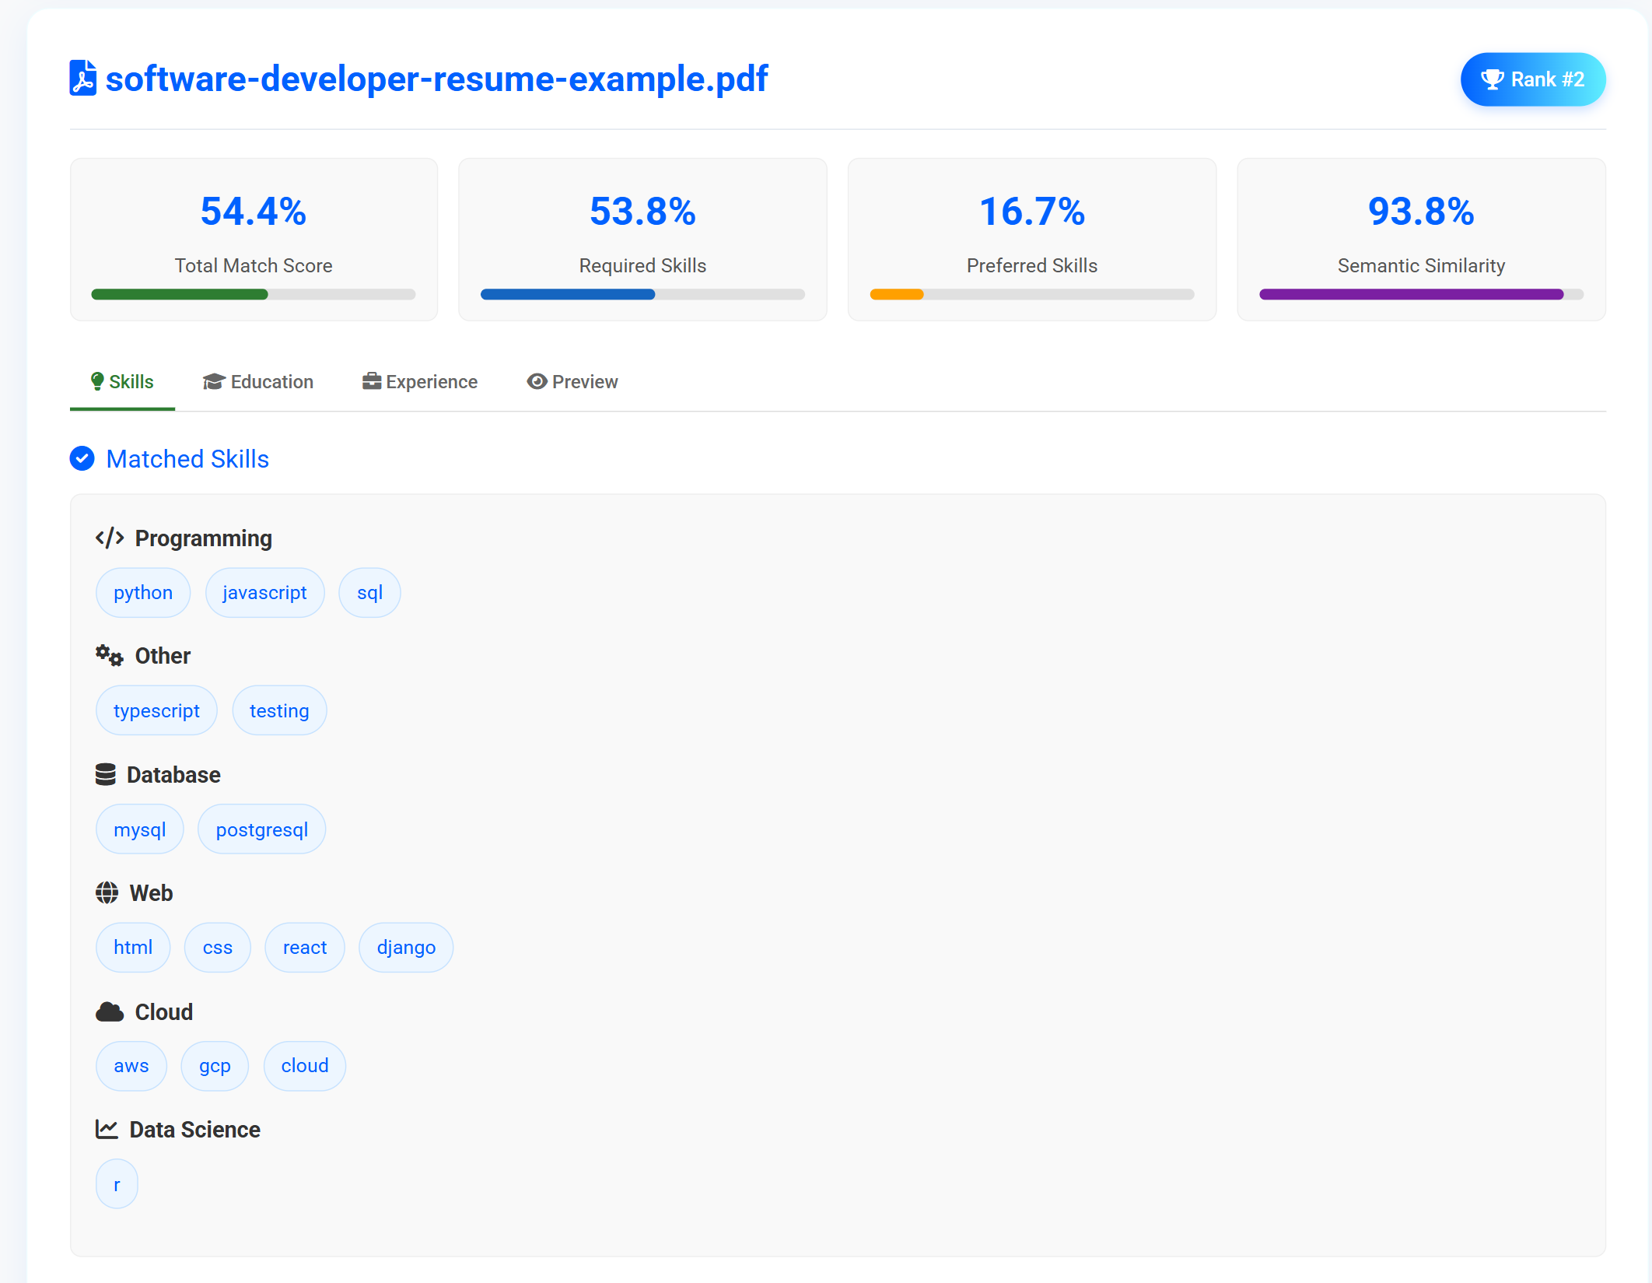This screenshot has width=1652, height=1283.
Task: Click the green Total Match Score bar
Action: click(180, 294)
